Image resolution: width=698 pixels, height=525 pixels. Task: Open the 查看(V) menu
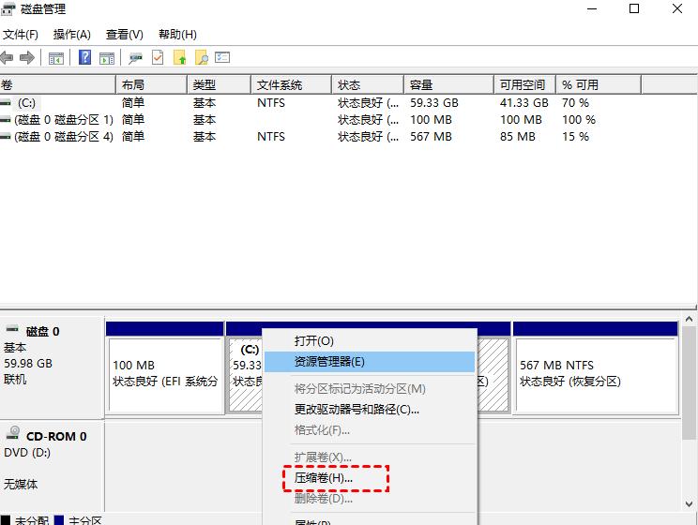pyautogui.click(x=124, y=35)
